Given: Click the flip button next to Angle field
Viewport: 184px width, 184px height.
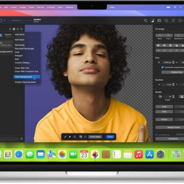Looking at the screenshot, I should click(181, 97).
